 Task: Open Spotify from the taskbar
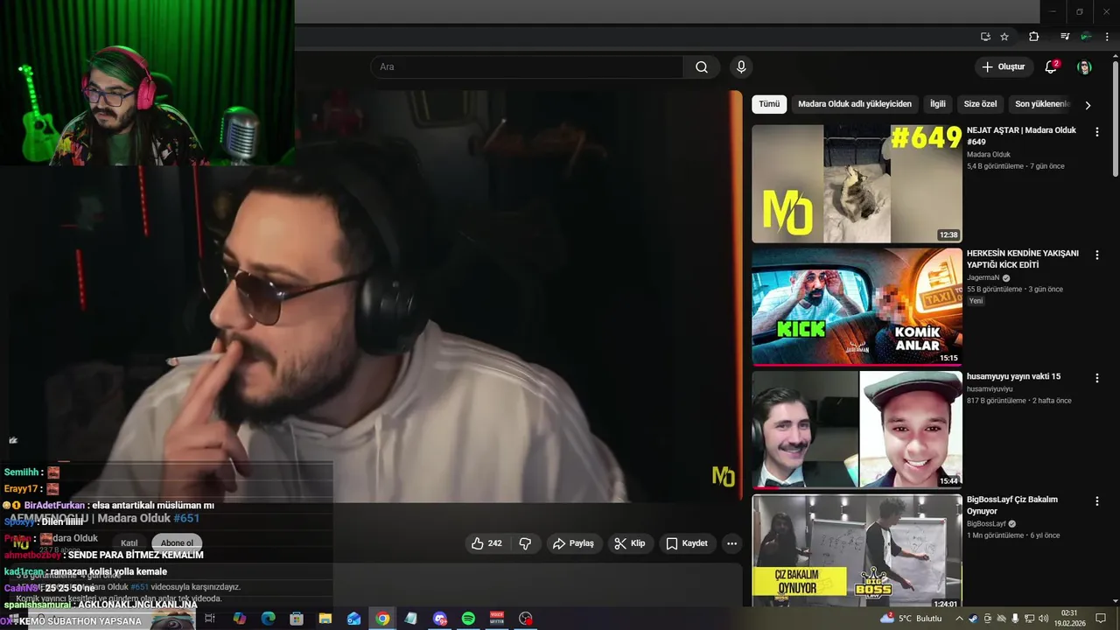pyautogui.click(x=468, y=619)
